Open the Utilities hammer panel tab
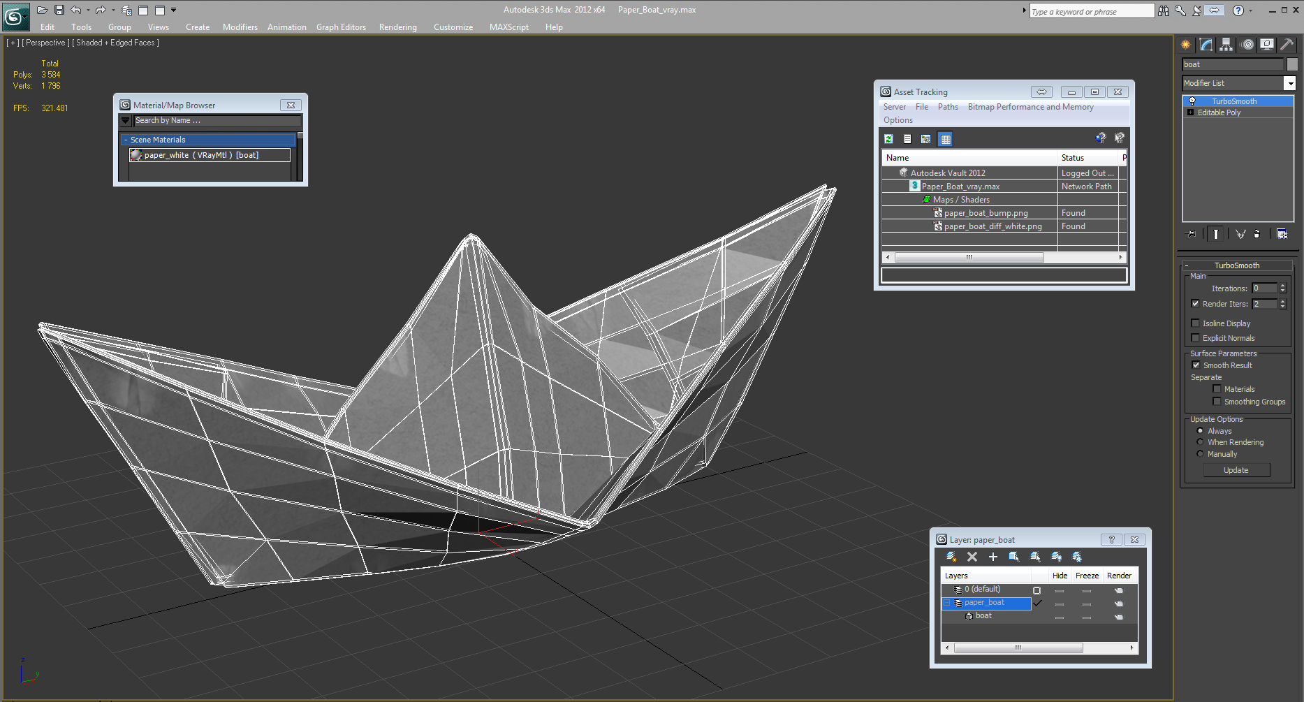Screen dimensions: 1304x702 1287,45
